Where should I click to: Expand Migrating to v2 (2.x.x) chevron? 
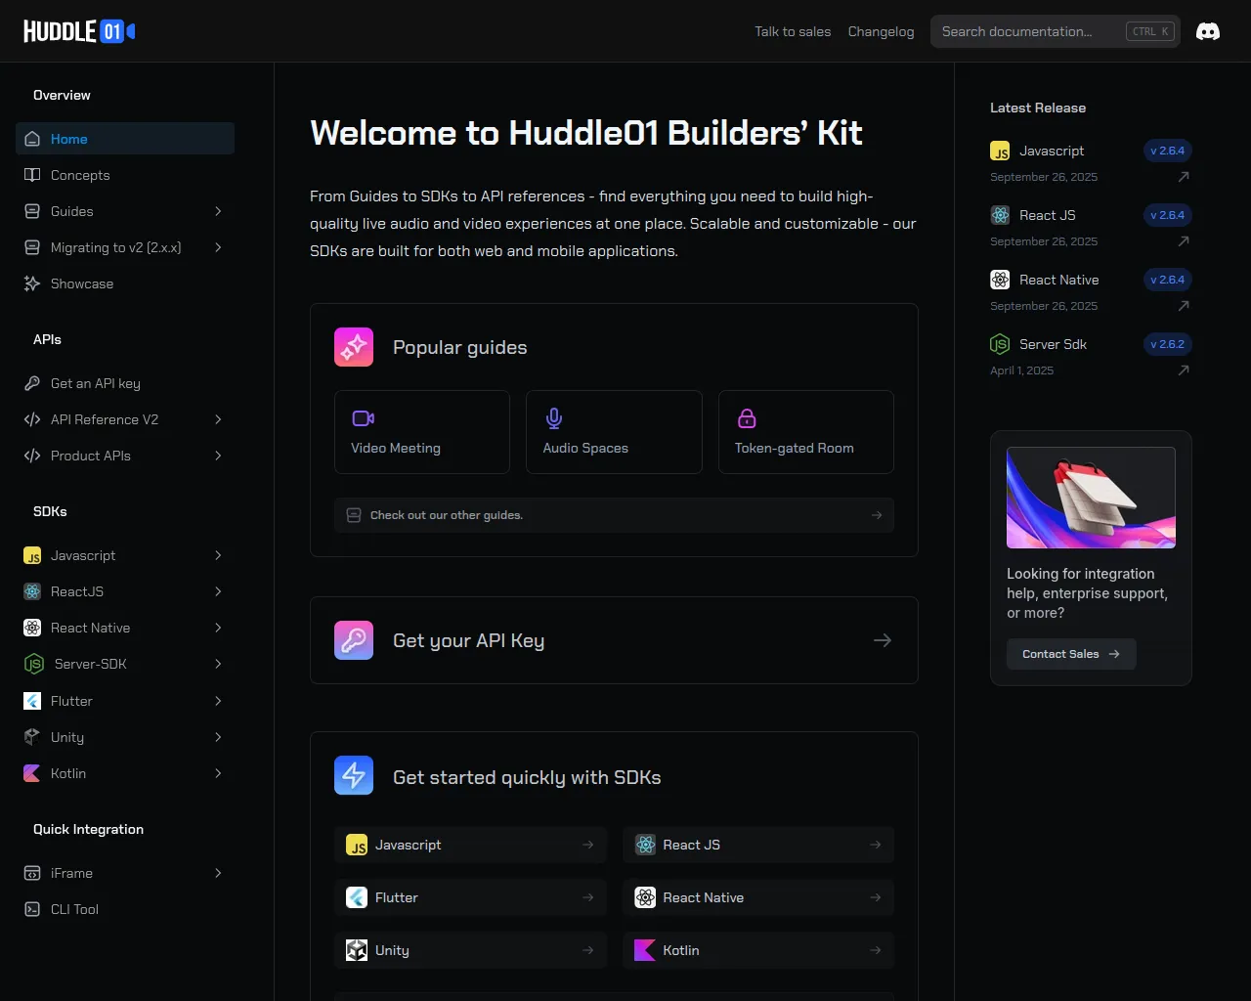point(218,247)
